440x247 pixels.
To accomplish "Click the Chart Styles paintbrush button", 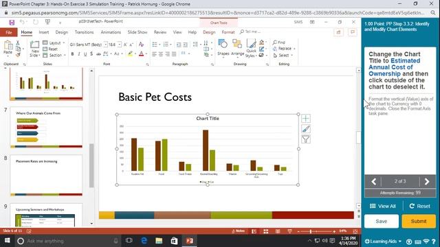I will [306, 129].
